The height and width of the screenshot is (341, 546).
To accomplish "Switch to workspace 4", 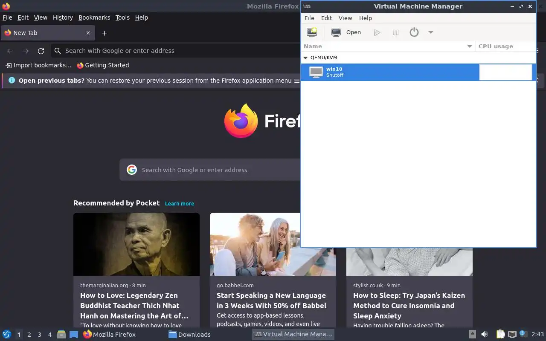I will pos(49,335).
